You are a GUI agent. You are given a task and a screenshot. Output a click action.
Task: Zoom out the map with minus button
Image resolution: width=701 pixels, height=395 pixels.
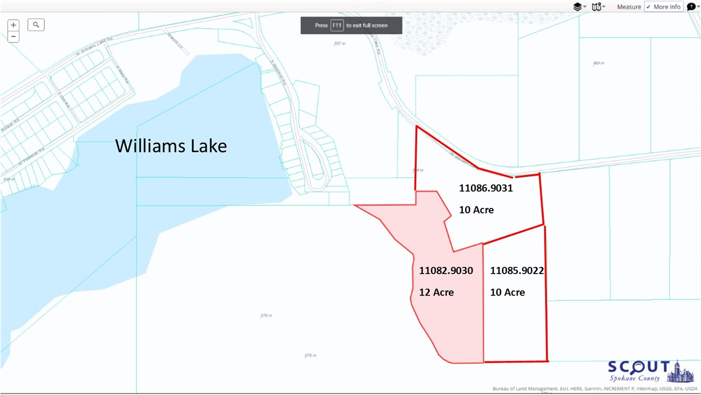tap(14, 37)
